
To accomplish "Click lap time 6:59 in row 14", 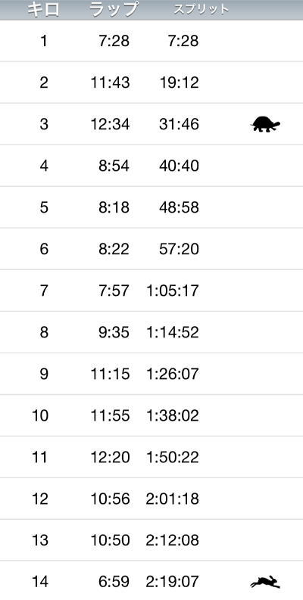I will (x=114, y=582).
